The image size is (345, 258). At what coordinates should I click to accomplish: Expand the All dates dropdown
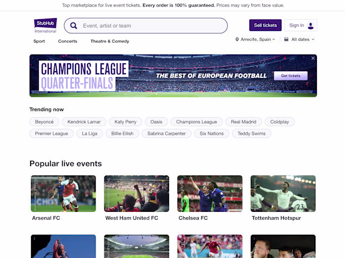[300, 39]
